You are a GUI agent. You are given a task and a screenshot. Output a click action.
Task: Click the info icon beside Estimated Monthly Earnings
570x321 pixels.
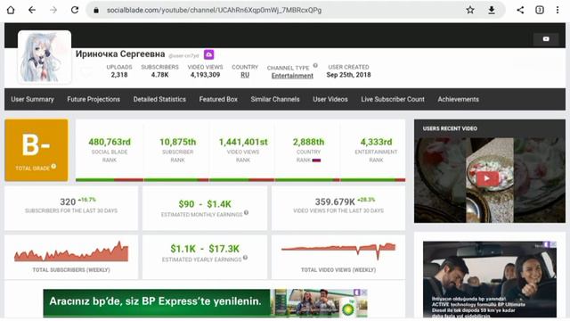click(246, 213)
